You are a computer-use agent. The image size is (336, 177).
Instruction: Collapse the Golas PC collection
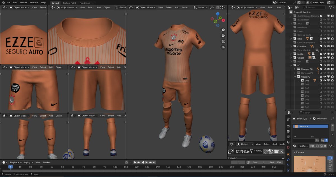[x=295, y=77]
